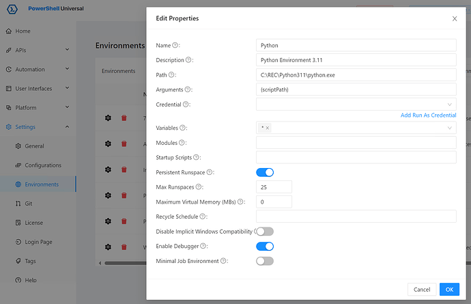
Task: Toggle the Persistent Runspace switch
Action: (x=265, y=172)
